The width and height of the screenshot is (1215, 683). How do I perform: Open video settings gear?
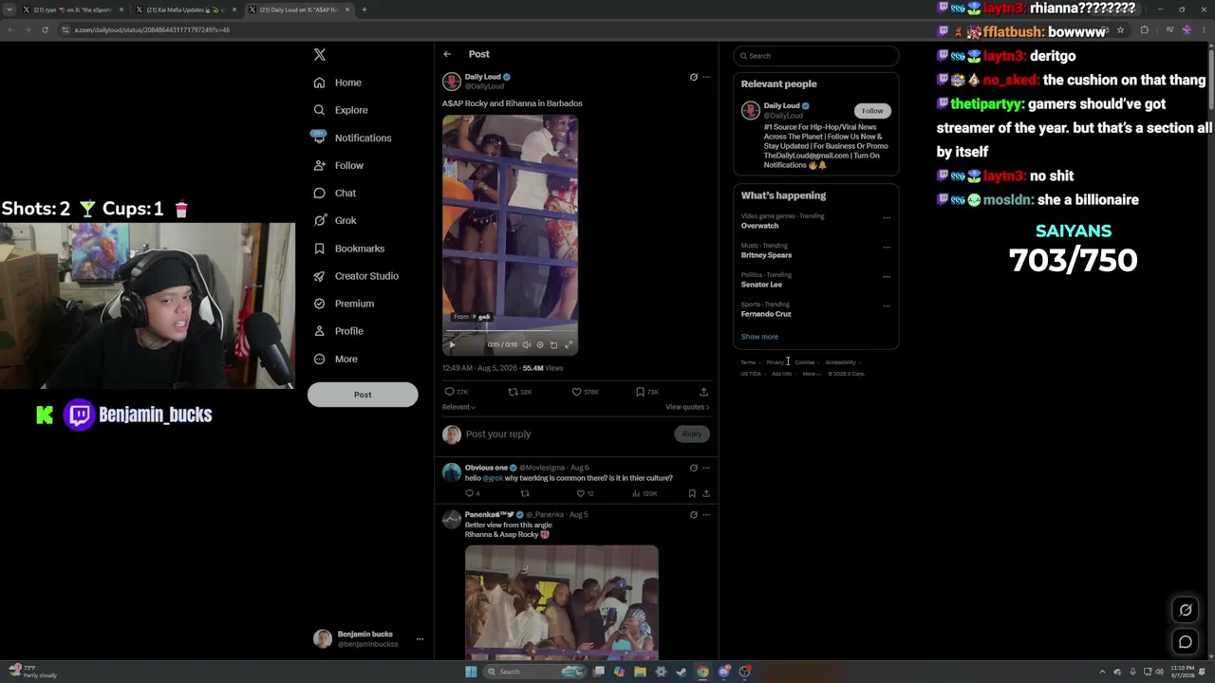point(540,344)
